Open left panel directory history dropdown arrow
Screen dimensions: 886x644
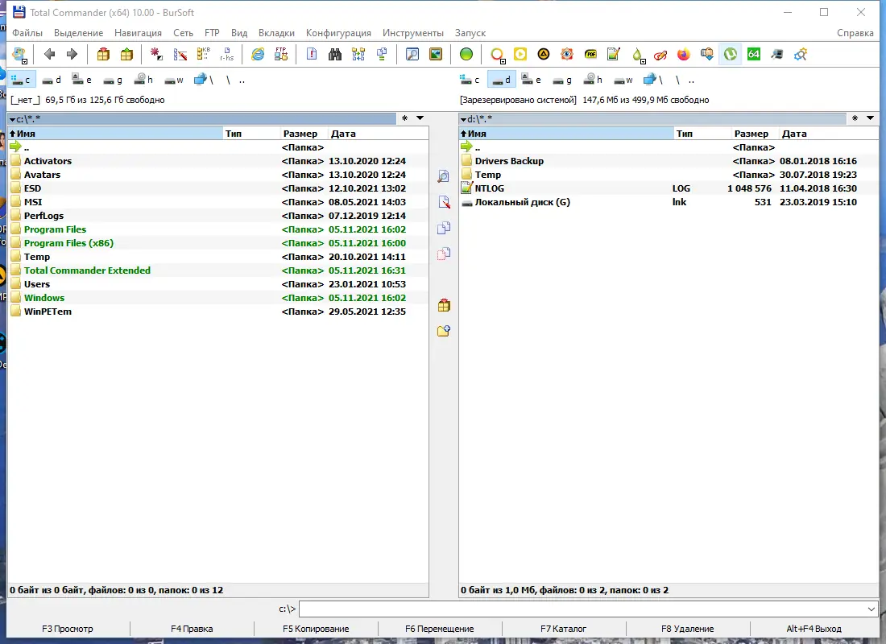(420, 118)
